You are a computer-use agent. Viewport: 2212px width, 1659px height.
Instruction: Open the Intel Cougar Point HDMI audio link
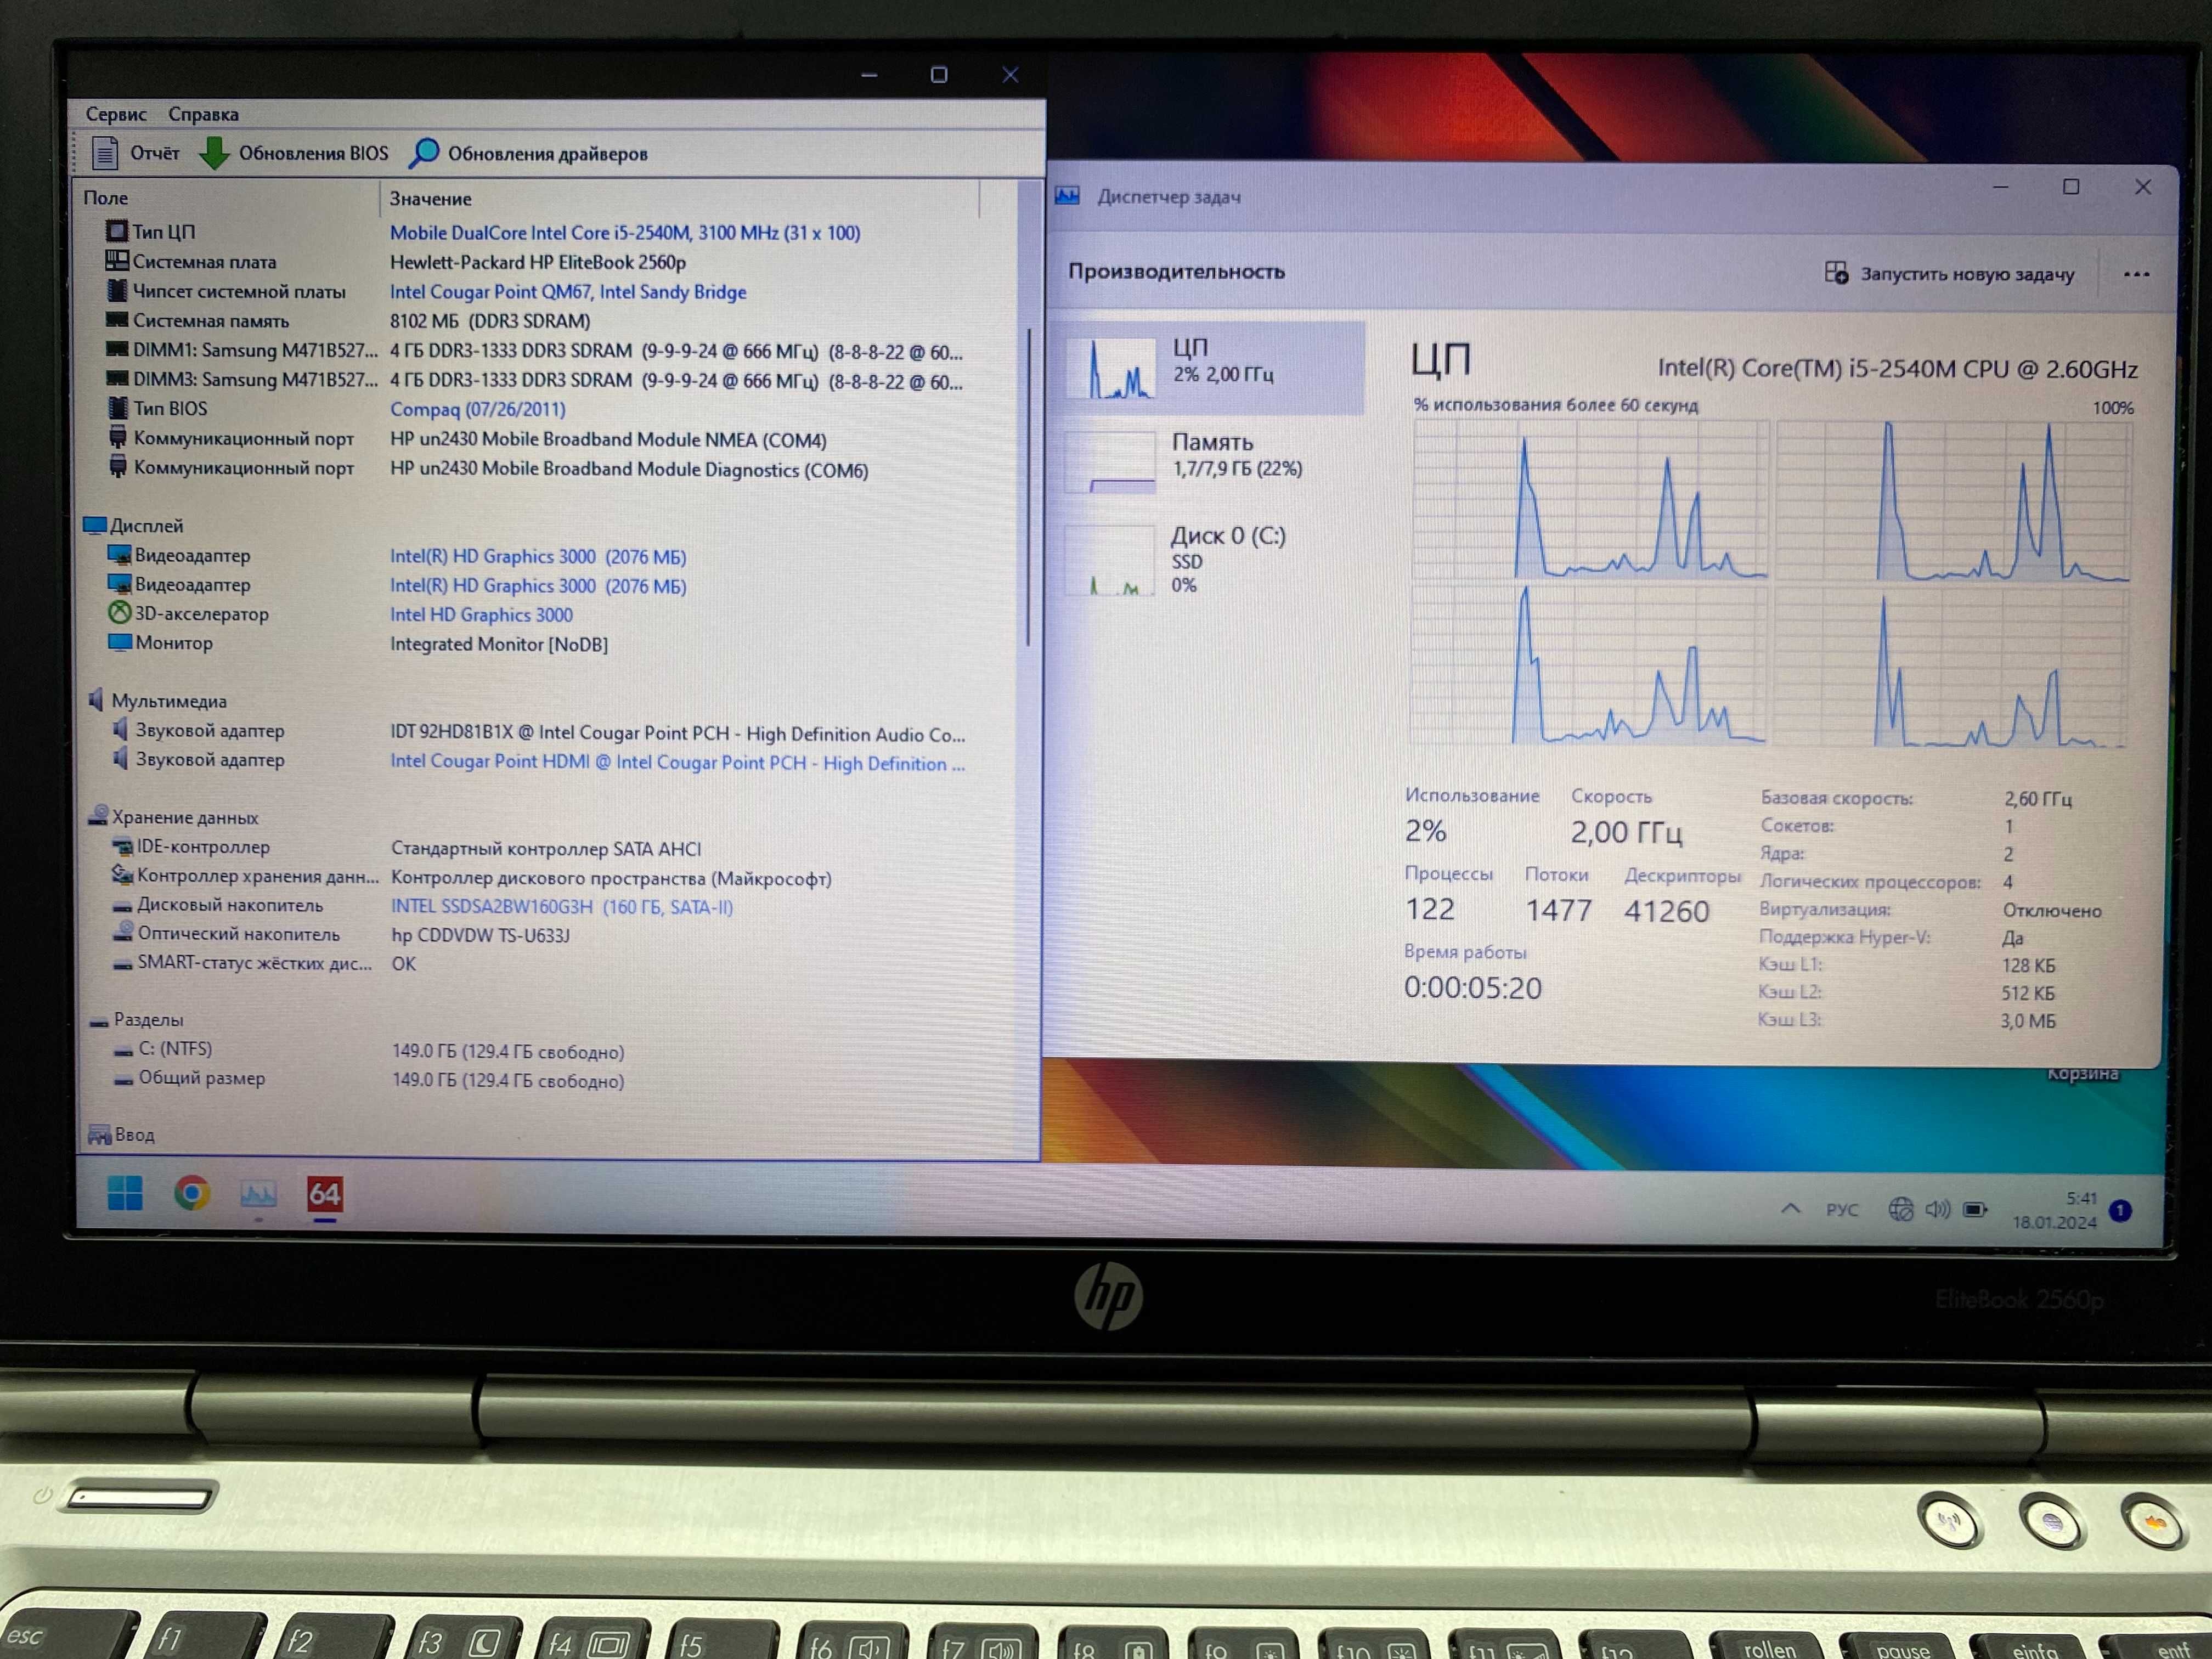pyautogui.click(x=677, y=762)
